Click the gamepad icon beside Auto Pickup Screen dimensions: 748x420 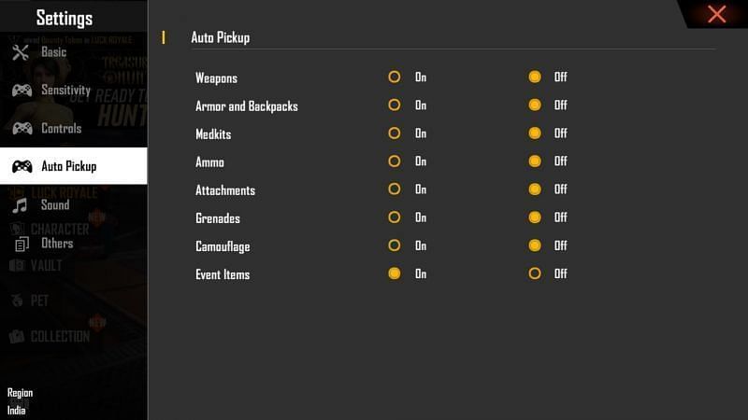pos(21,166)
